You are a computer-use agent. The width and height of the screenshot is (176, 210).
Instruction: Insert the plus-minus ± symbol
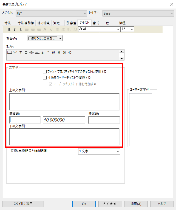pyautogui.click(x=42, y=52)
